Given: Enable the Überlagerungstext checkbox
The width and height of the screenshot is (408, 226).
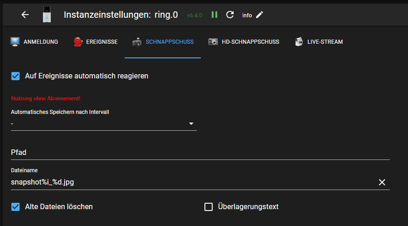Looking at the screenshot, I should [209, 207].
